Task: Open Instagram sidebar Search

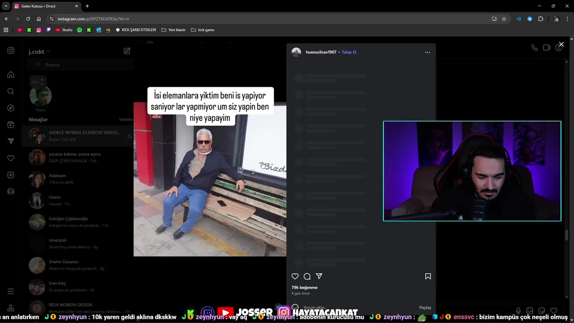Action: (11, 91)
